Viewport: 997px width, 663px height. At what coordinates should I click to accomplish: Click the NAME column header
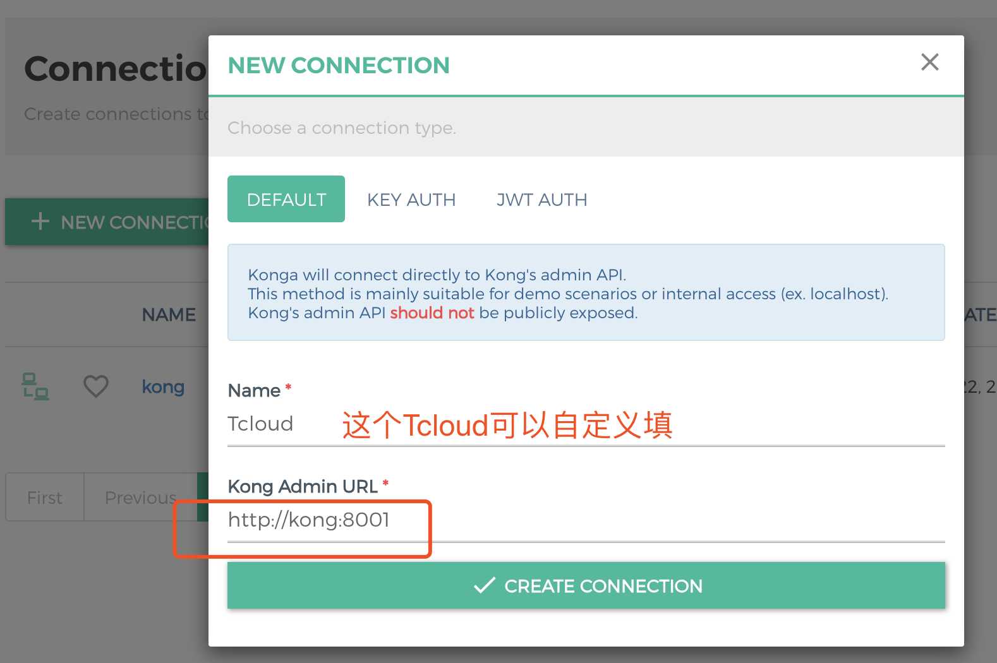point(168,314)
